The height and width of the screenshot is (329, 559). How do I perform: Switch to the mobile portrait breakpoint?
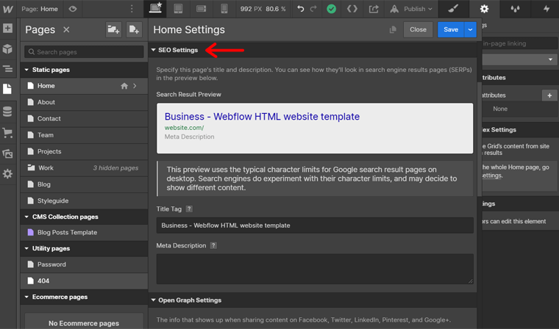(224, 9)
